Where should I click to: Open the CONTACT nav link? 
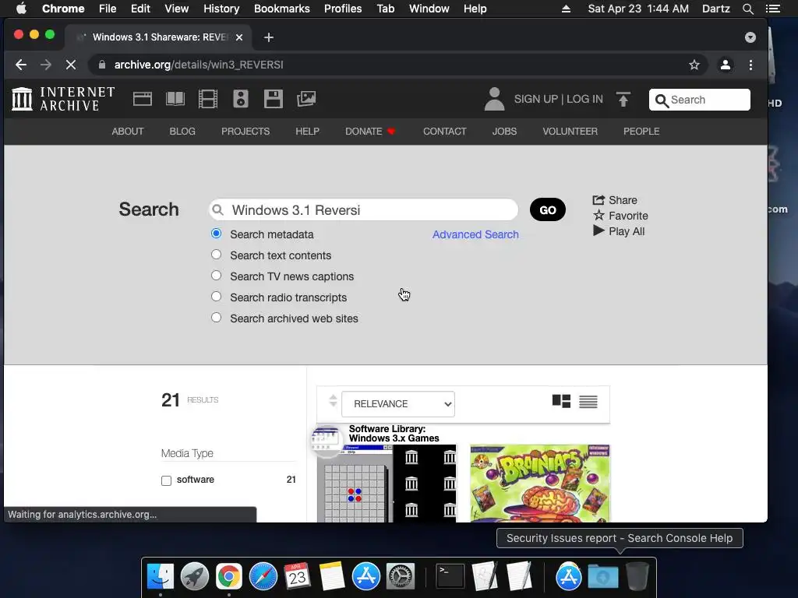coord(444,131)
